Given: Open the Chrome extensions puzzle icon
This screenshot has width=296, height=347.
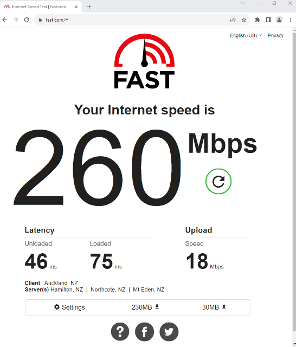Looking at the screenshot, I should click(258, 20).
